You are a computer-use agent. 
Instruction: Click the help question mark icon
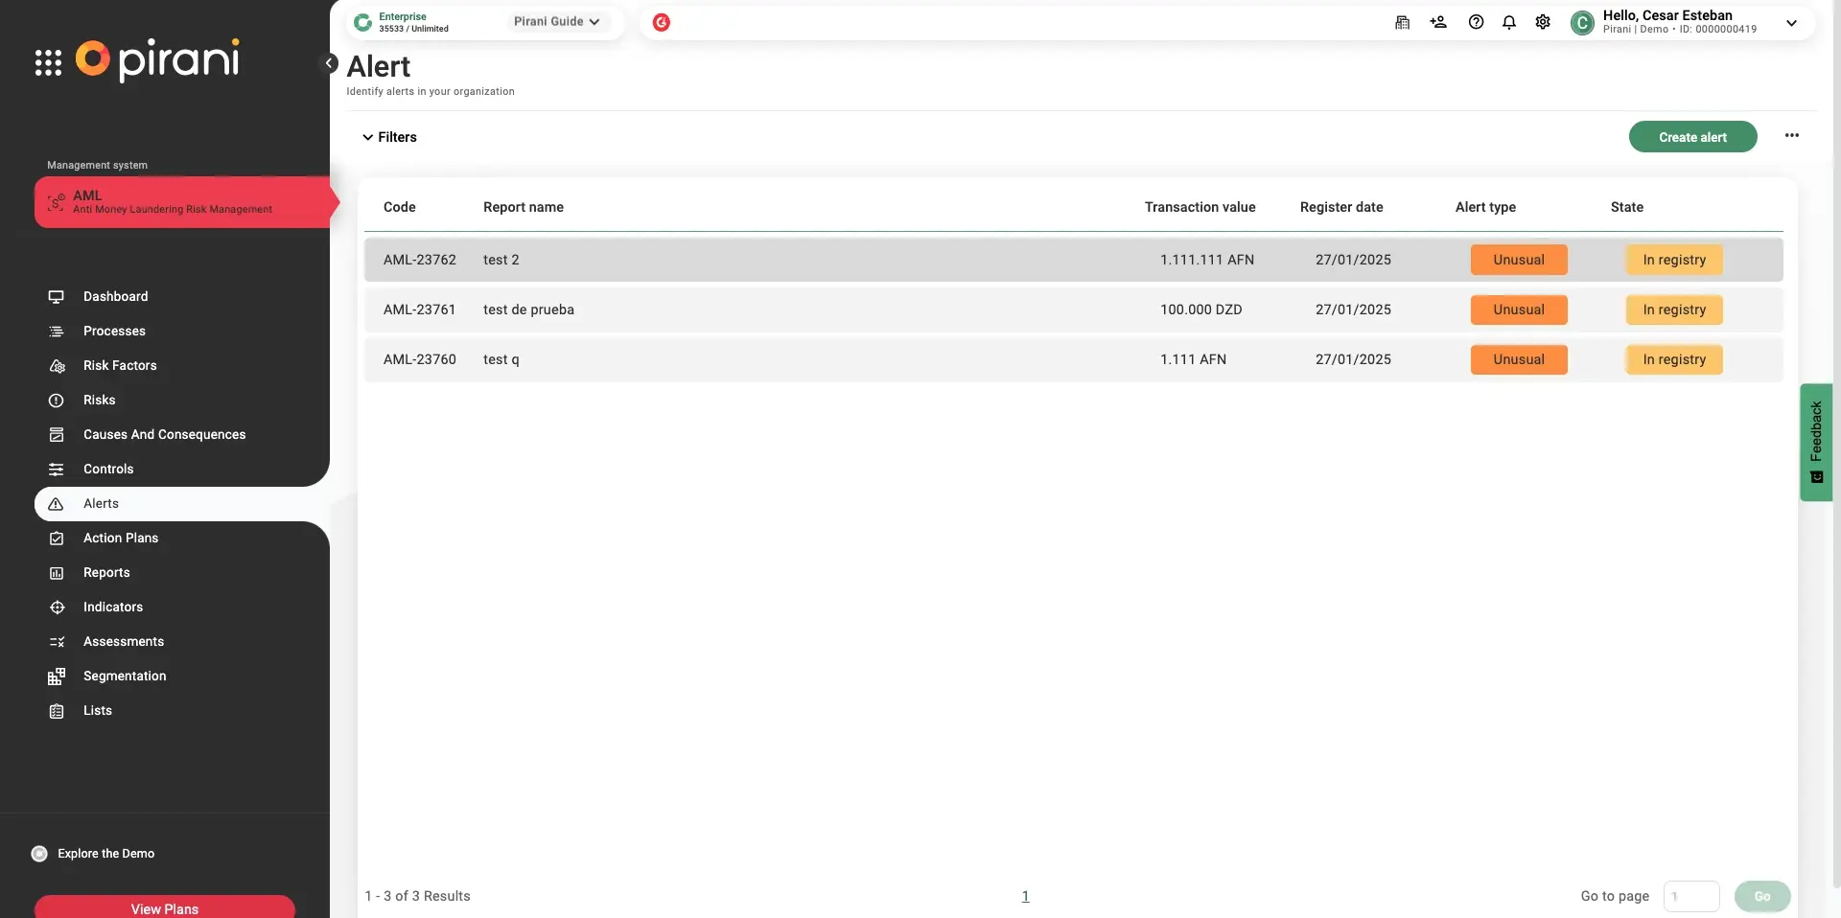pos(1476,22)
